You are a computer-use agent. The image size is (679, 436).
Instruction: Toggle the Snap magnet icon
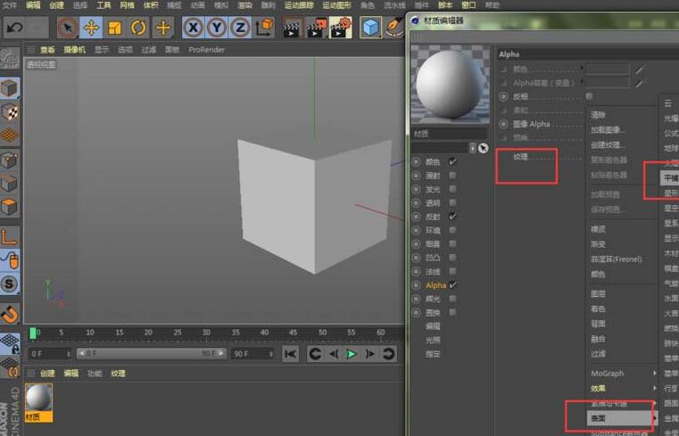pyautogui.click(x=10, y=314)
